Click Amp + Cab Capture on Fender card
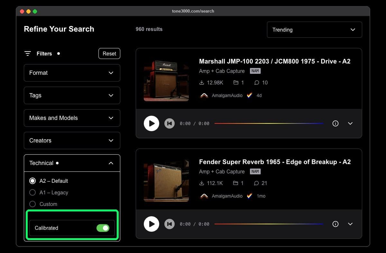Screen dimensions: 386x253 [222, 171]
